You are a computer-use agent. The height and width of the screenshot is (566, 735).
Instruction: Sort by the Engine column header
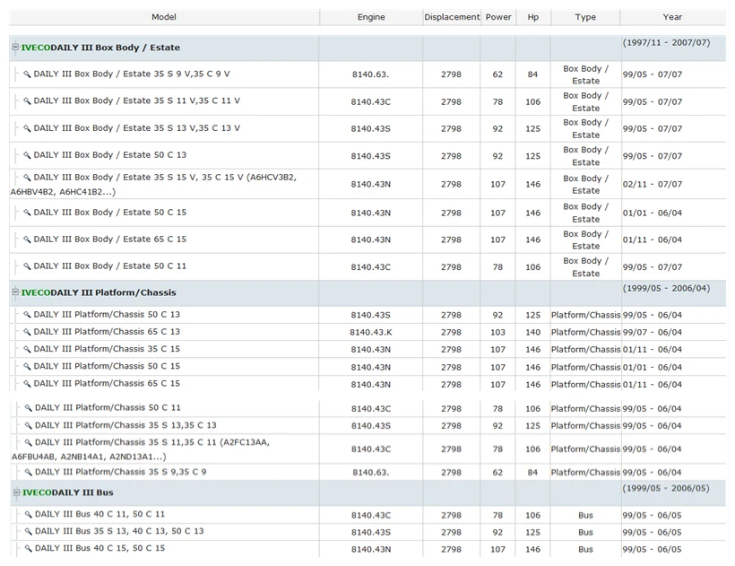[x=371, y=17]
